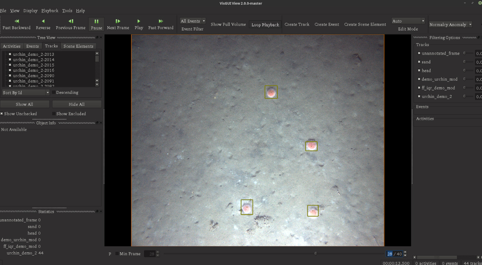Click track list scroll-up arrow
This screenshot has height=265, width=482.
click(x=97, y=53)
